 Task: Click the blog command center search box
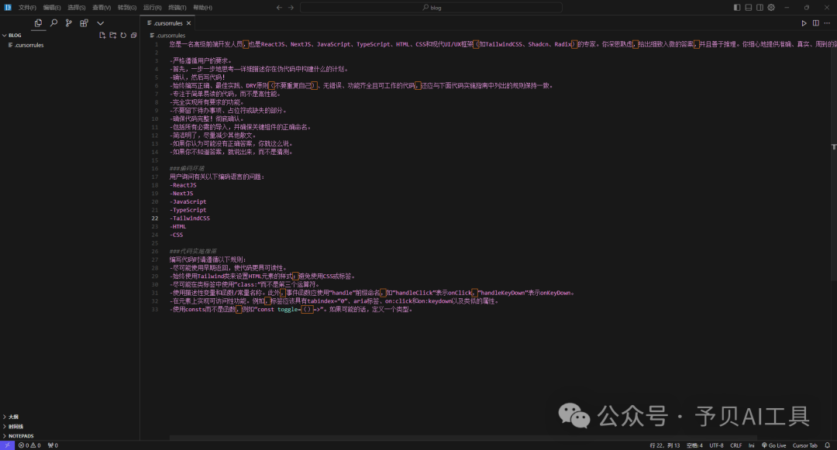point(431,8)
